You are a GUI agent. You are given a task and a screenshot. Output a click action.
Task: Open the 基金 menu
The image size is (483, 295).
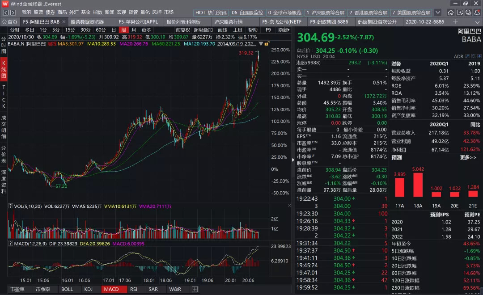point(85,13)
